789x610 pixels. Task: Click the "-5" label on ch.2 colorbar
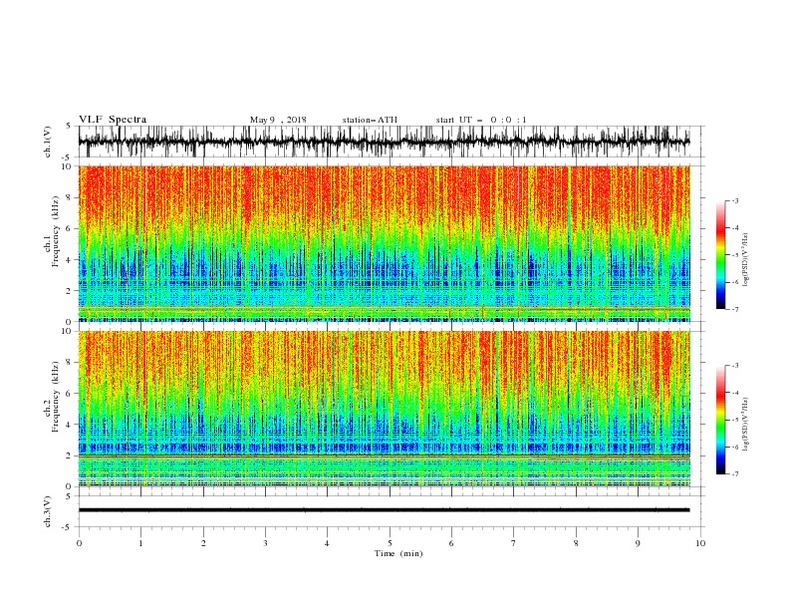735,421
